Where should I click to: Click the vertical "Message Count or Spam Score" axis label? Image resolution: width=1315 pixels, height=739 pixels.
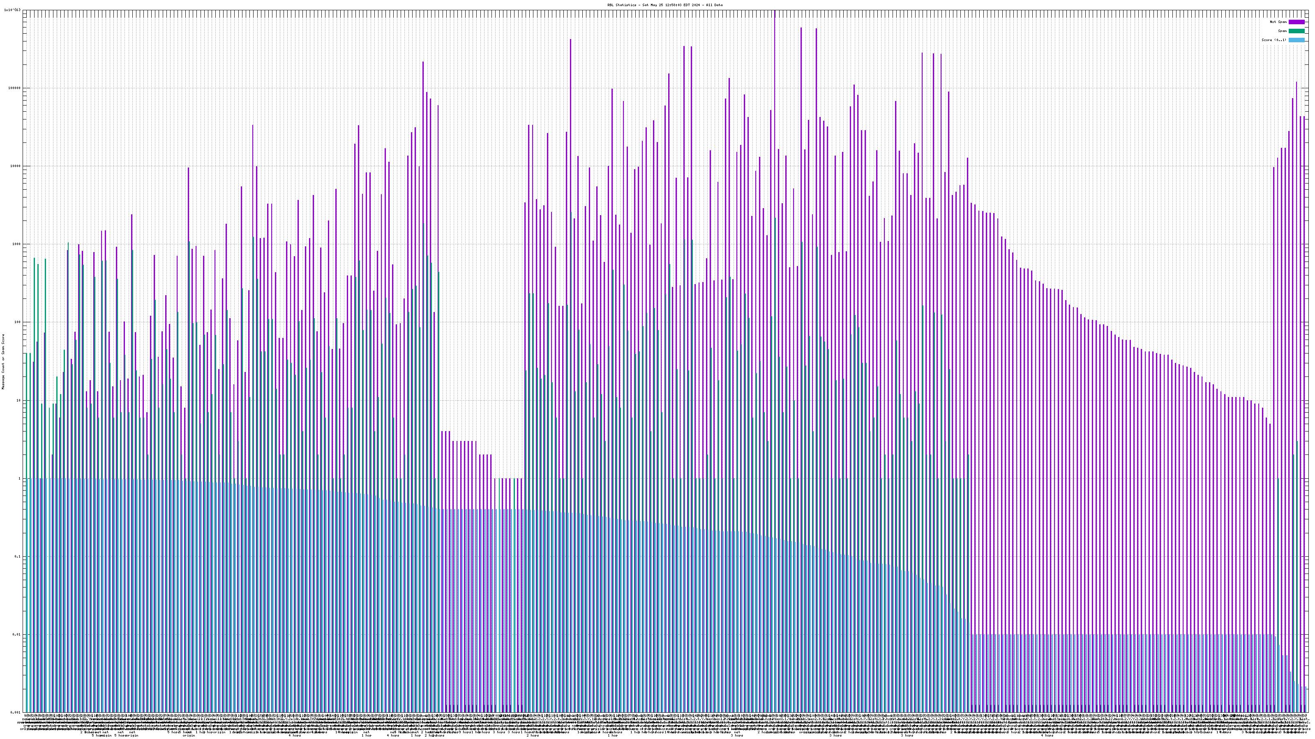pyautogui.click(x=3, y=362)
